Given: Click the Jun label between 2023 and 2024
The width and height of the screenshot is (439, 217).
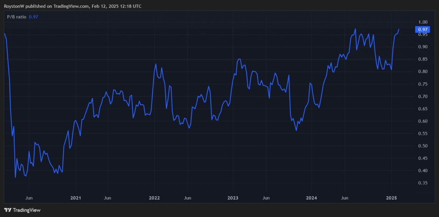Looking at the screenshot, I should click(266, 198).
